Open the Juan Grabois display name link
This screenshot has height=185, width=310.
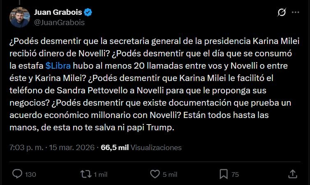click(x=58, y=13)
